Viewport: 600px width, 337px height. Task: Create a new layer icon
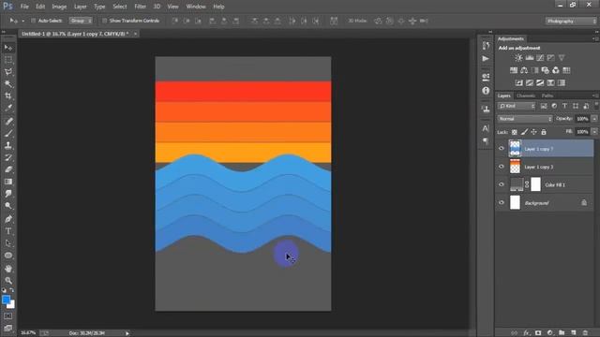pyautogui.click(x=573, y=333)
